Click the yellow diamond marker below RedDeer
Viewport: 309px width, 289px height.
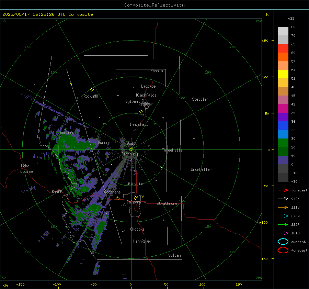(141, 112)
